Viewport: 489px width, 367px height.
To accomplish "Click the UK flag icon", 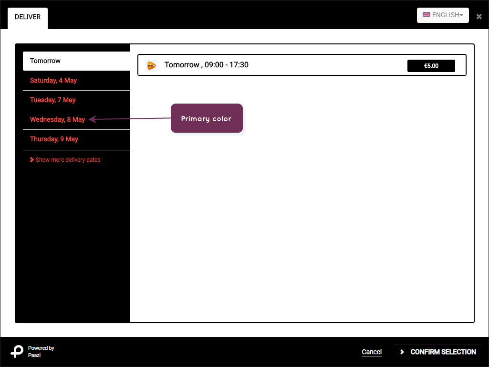I will (x=427, y=15).
